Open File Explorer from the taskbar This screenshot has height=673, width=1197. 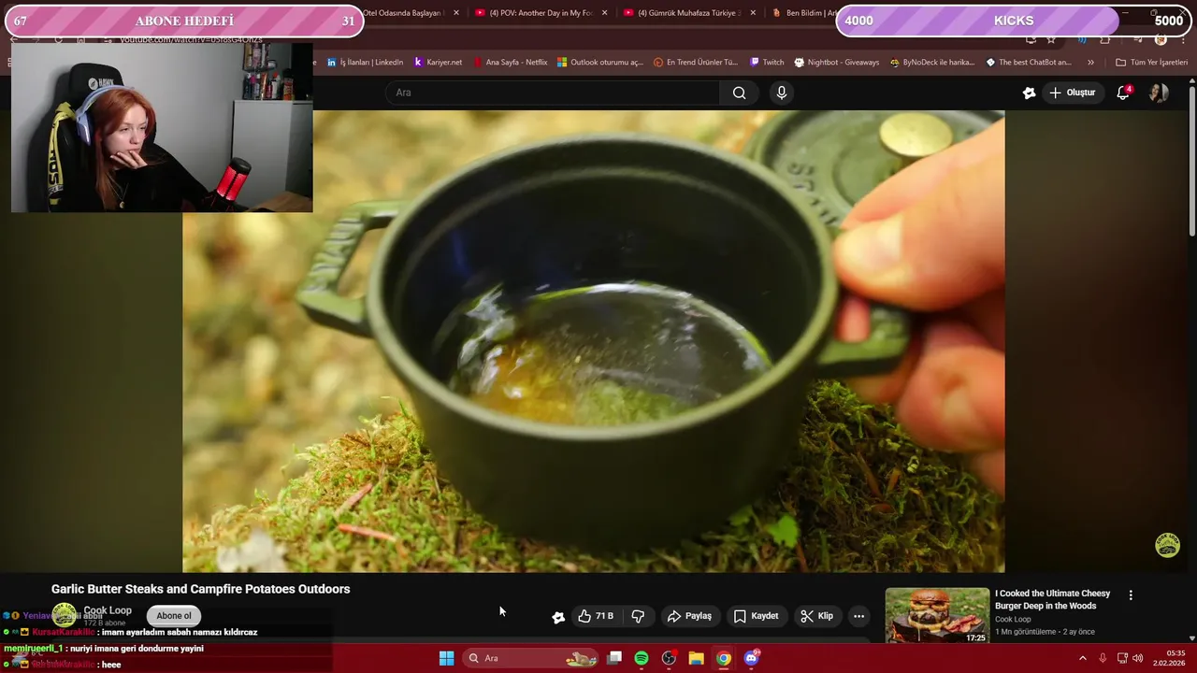[696, 658]
